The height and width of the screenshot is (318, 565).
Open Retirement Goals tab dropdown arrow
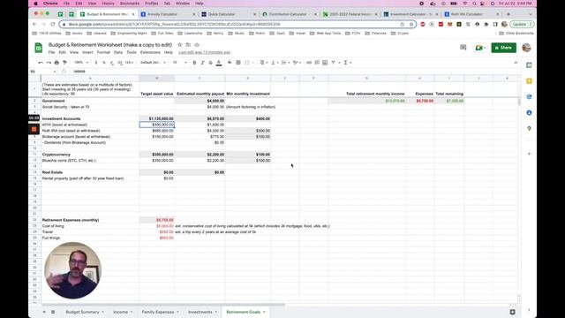[265, 312]
